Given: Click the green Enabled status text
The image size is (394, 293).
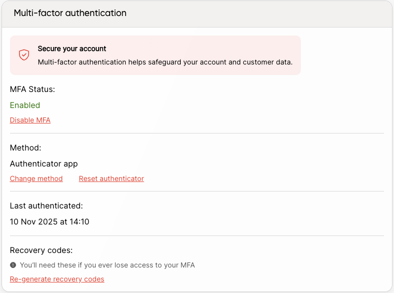Looking at the screenshot, I should tap(25, 105).
